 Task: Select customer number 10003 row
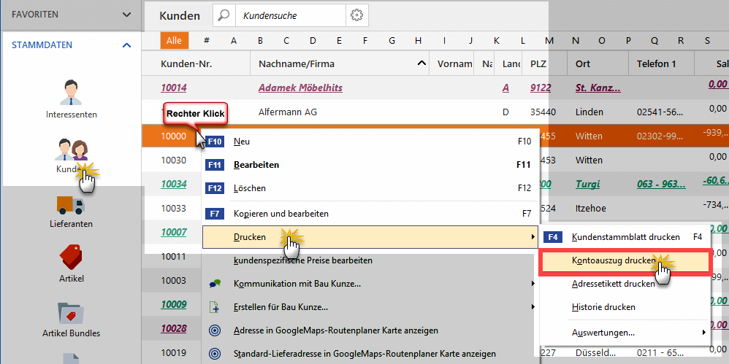pyautogui.click(x=173, y=280)
